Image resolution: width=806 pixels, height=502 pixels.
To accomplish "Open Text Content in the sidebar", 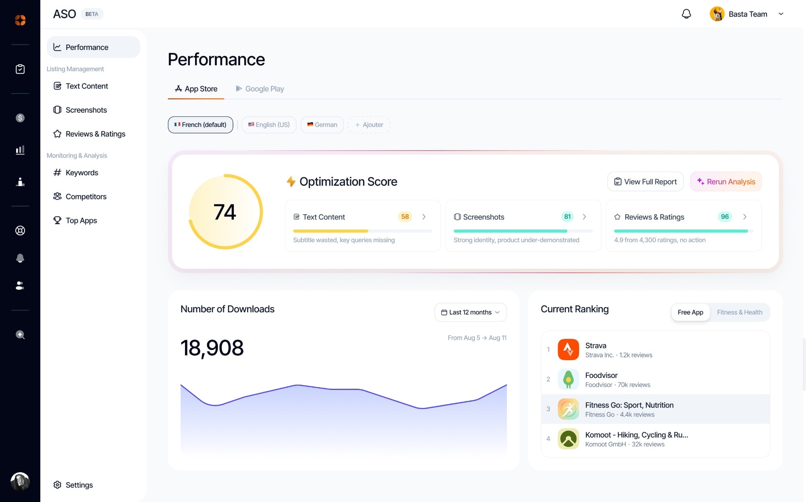I will click(x=93, y=86).
